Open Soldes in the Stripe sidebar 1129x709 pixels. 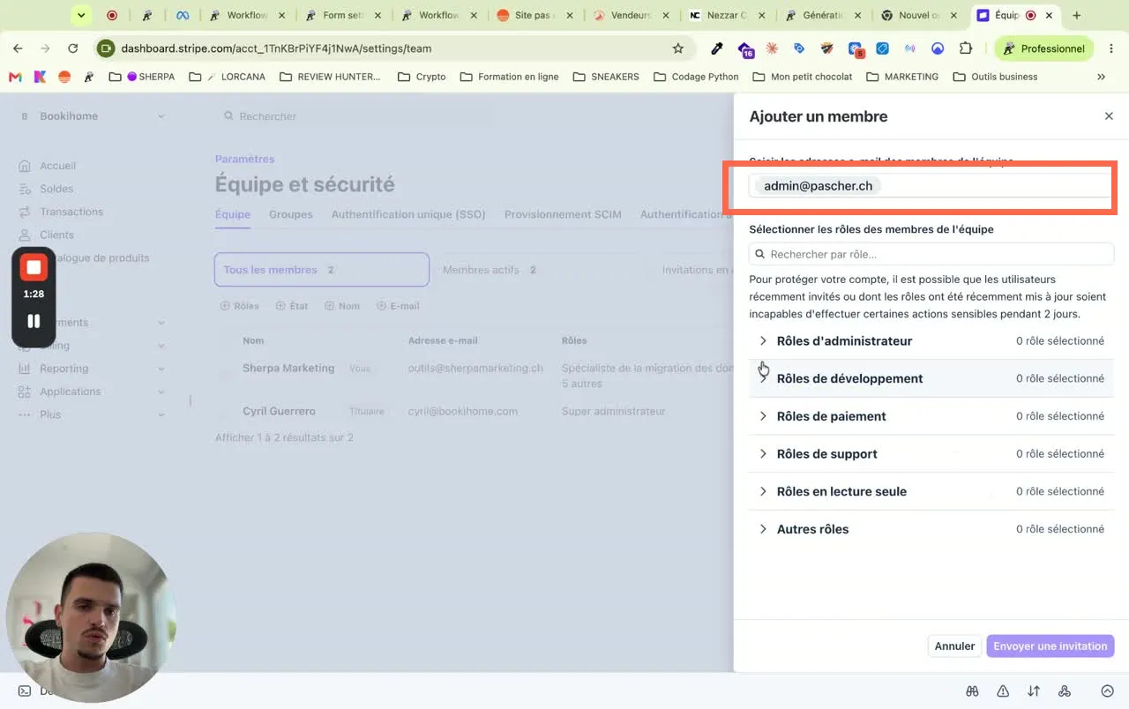(56, 189)
